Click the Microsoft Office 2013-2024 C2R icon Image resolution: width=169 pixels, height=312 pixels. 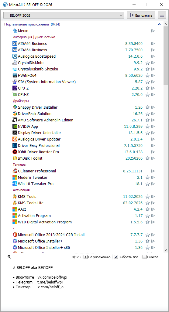[15, 235]
